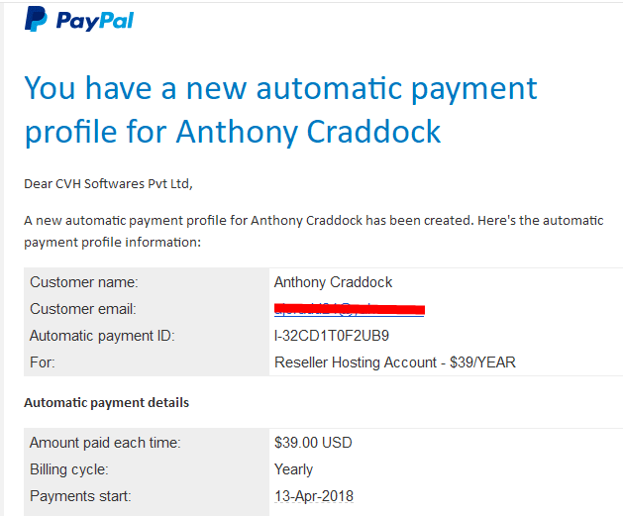Viewport: 623px width, 516px height.
Task: Click the Reseller Hosting Account description
Action: tap(395, 362)
